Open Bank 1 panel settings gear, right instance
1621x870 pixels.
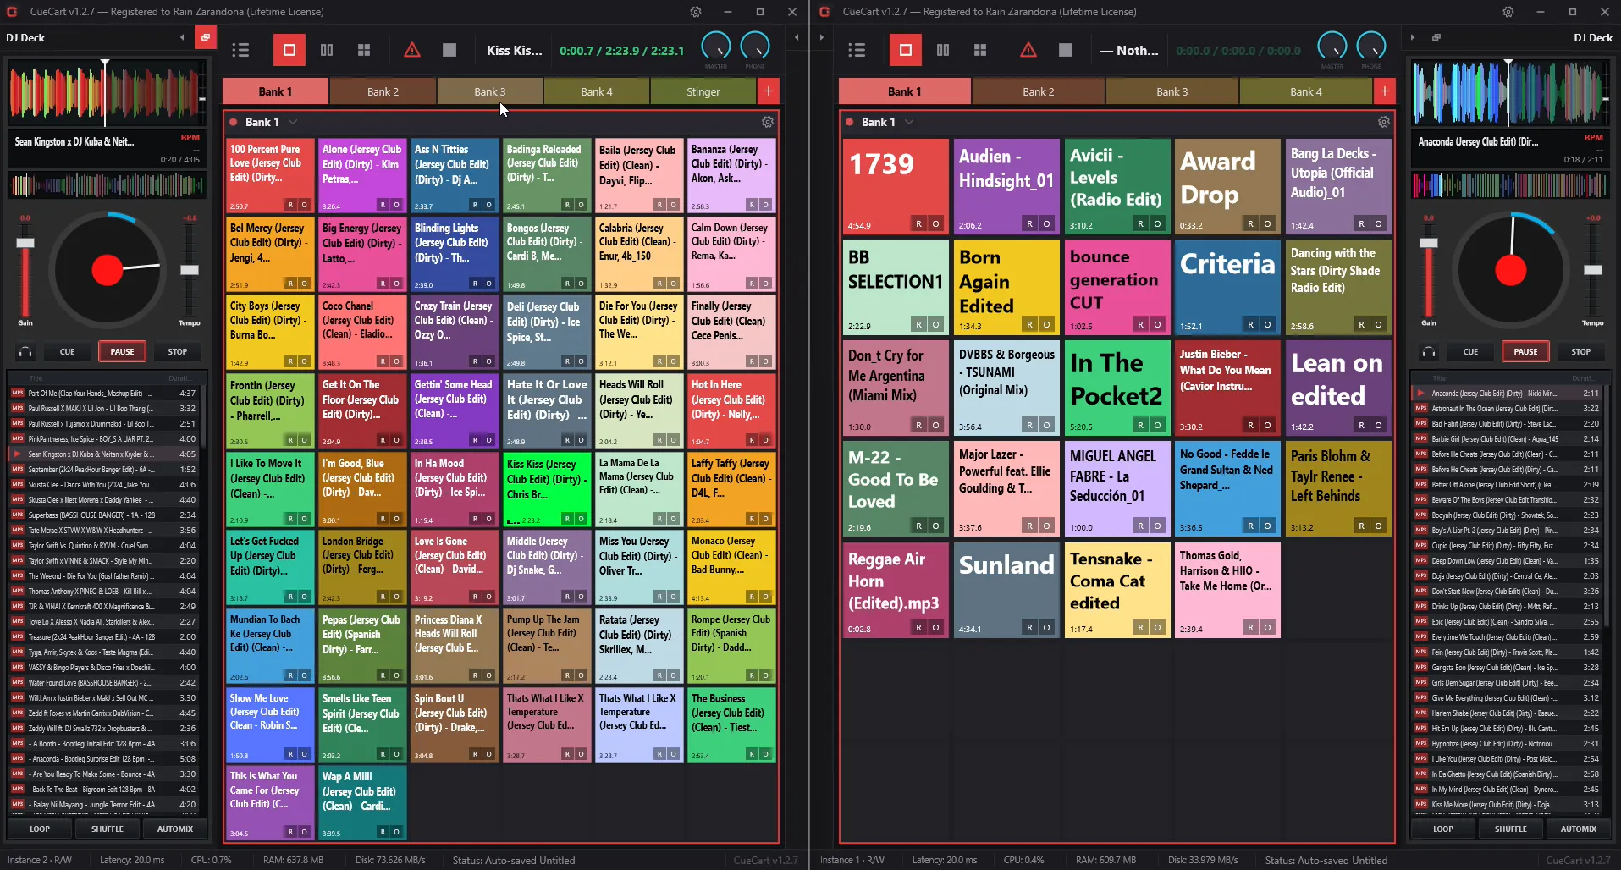(1384, 122)
